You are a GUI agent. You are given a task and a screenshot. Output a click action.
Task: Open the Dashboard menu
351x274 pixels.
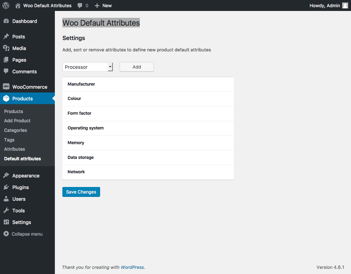click(25, 21)
